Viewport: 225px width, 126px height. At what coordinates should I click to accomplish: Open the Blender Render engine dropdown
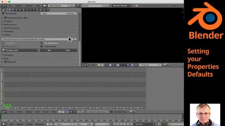click(122, 6)
